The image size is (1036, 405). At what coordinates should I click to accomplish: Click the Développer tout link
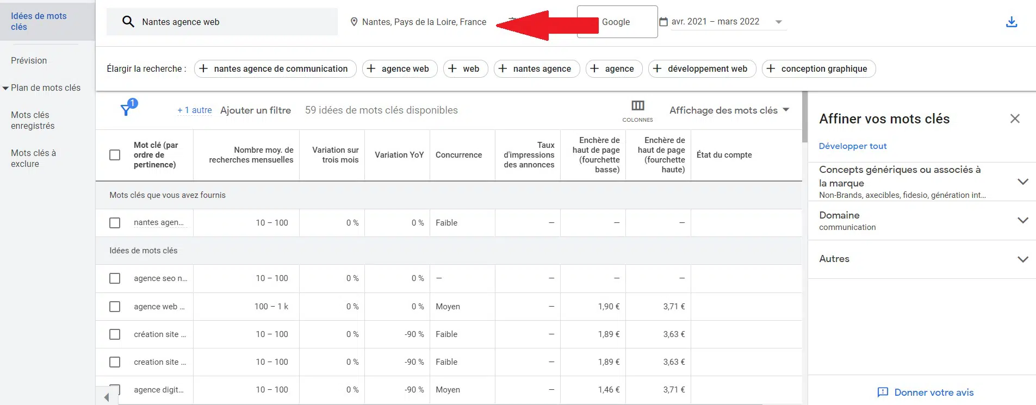click(852, 146)
